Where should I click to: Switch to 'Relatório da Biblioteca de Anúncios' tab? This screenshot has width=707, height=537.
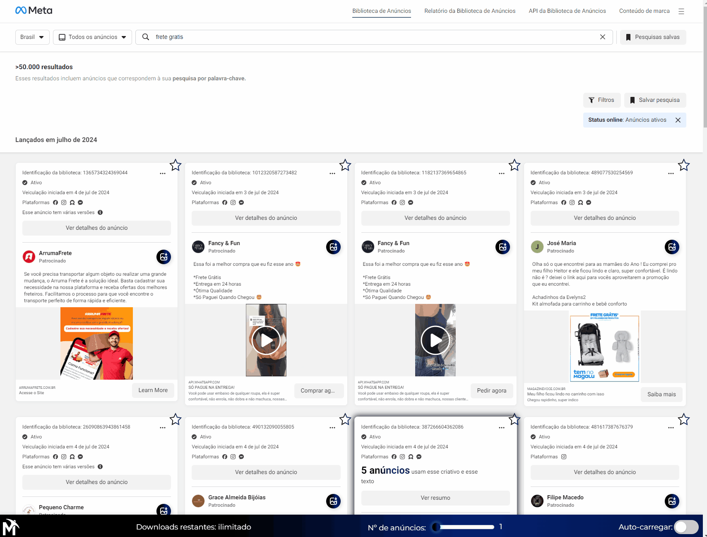pos(469,11)
